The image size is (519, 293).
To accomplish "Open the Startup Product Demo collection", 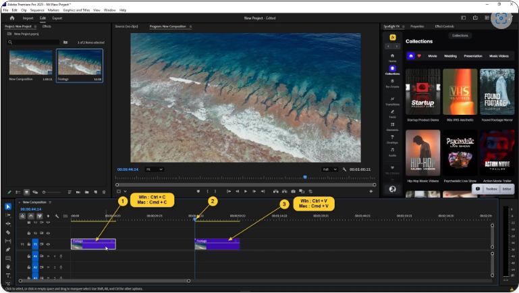I will point(422,92).
